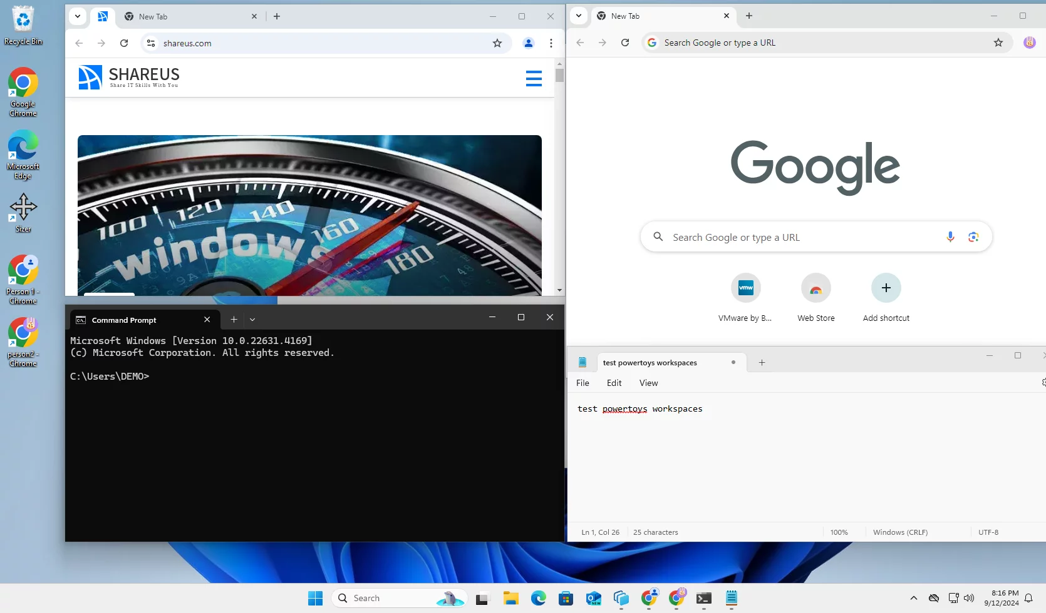Open Microsoft Store from the taskbar

[566, 599]
